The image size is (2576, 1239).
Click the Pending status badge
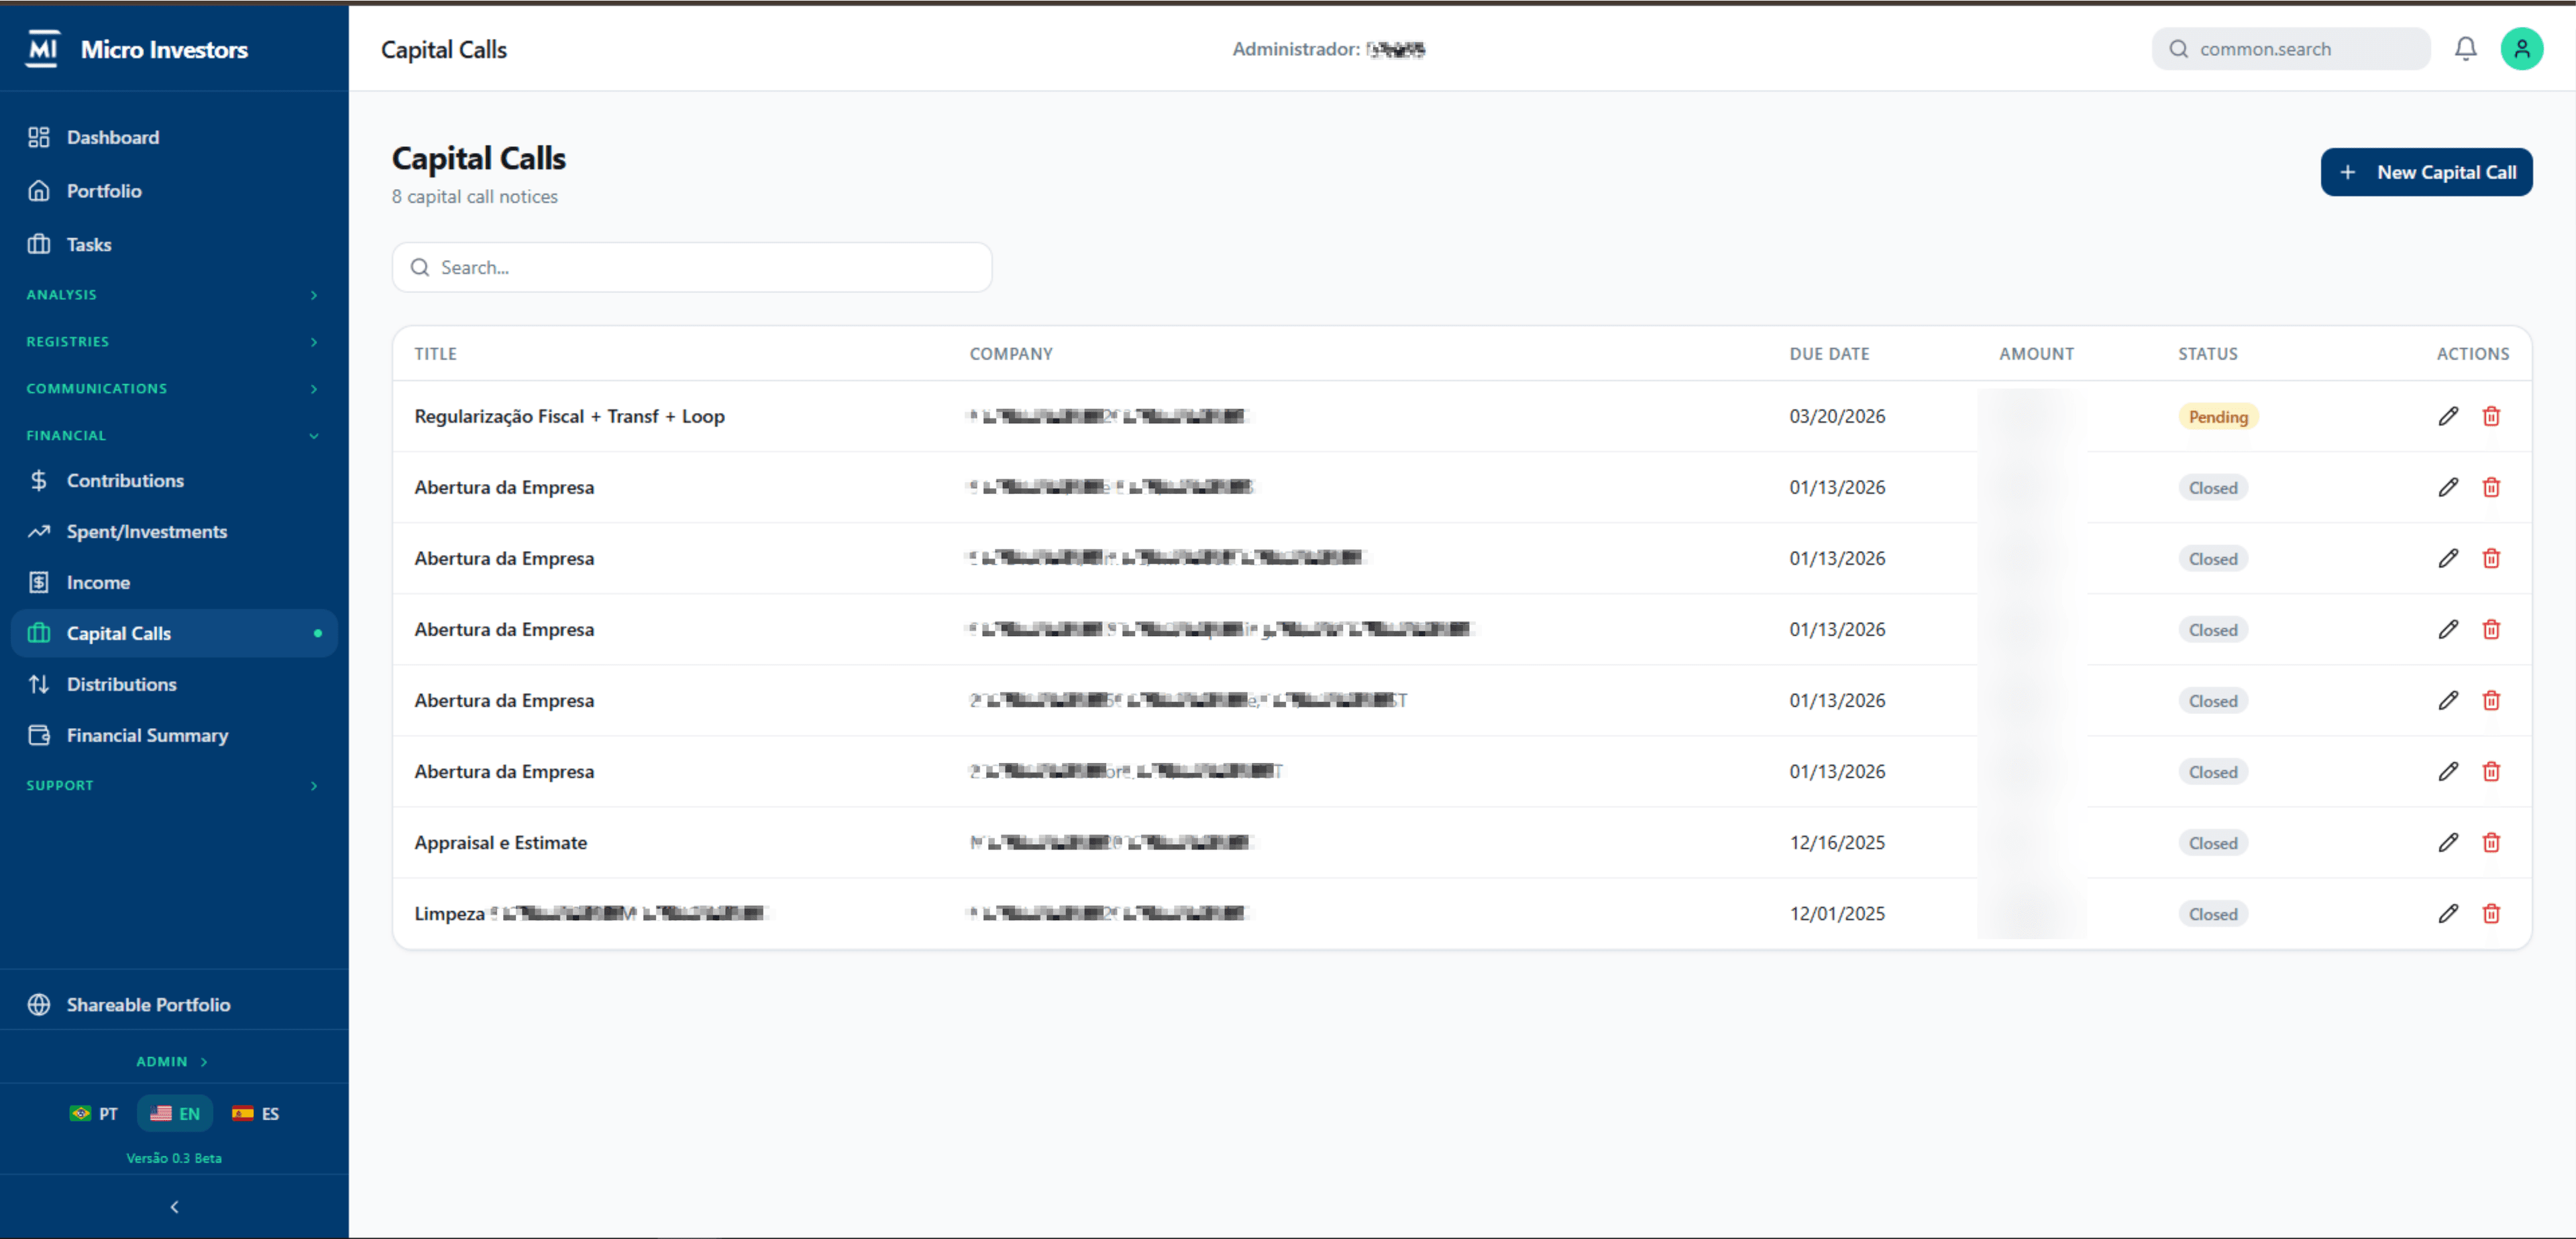tap(2218, 416)
